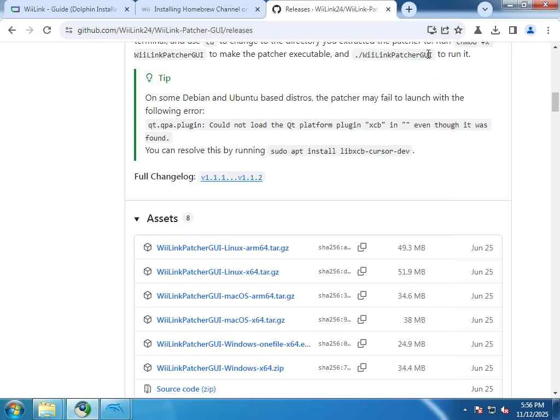Click the page vertical scrollbar thumb

(555, 102)
